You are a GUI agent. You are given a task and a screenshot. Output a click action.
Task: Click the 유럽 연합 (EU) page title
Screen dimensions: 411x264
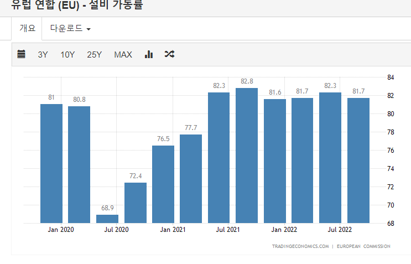point(77,5)
